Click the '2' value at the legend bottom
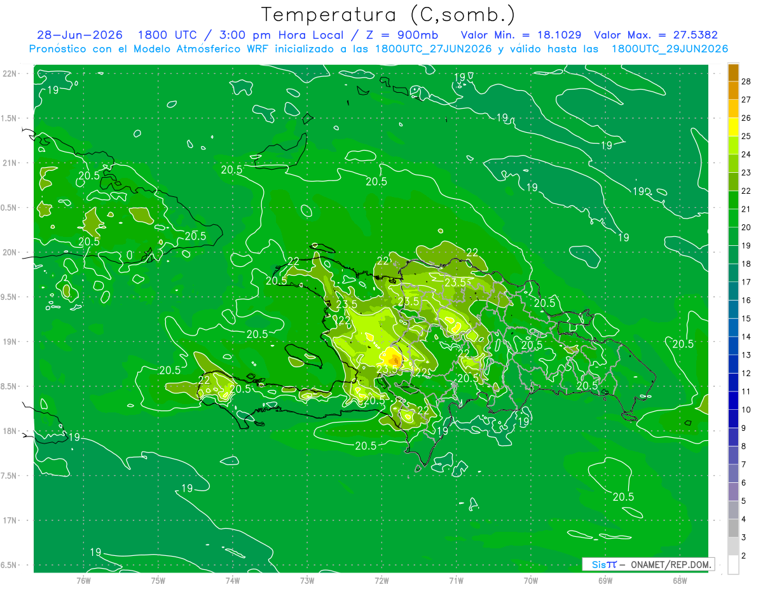This screenshot has height=589, width=763. [x=745, y=556]
